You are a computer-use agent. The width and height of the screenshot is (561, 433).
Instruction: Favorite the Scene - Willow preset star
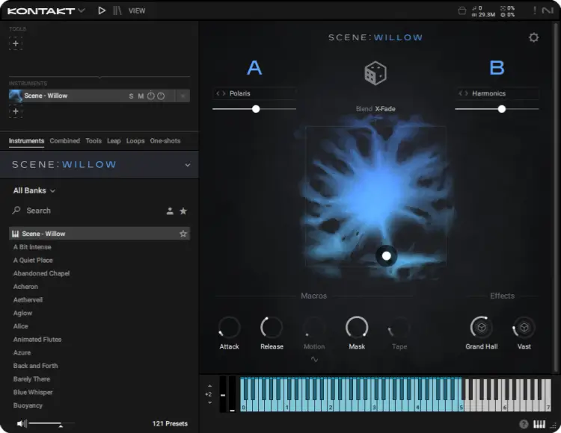(x=183, y=234)
